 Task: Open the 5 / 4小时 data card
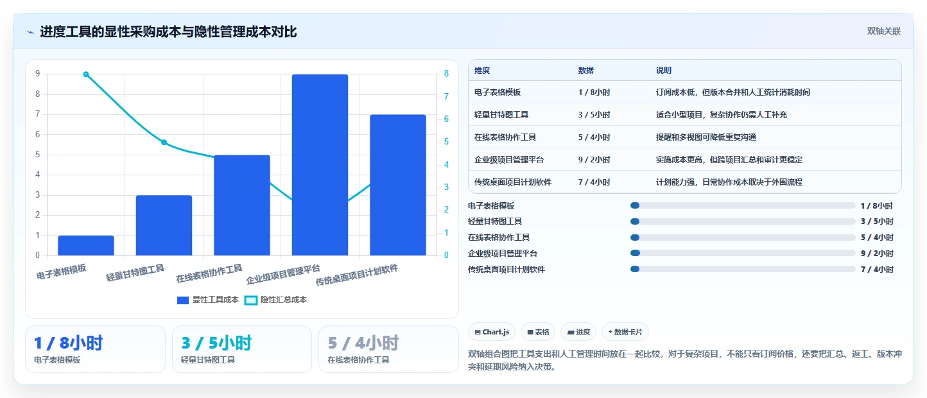(388, 349)
